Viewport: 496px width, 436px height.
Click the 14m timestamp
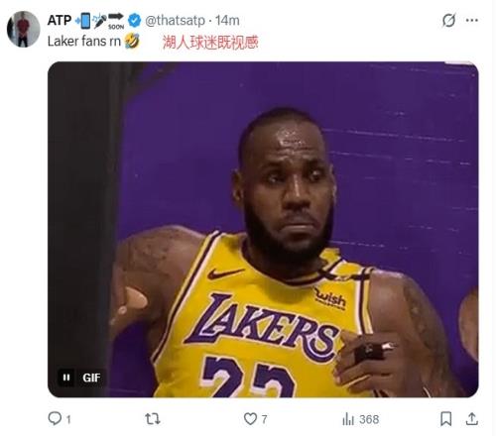click(x=227, y=21)
